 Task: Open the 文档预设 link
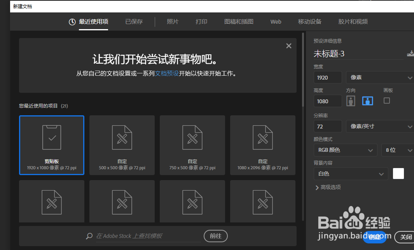pos(167,73)
